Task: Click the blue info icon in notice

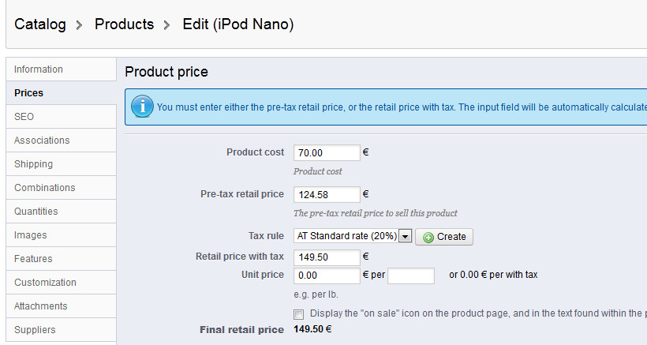Action: pyautogui.click(x=142, y=107)
